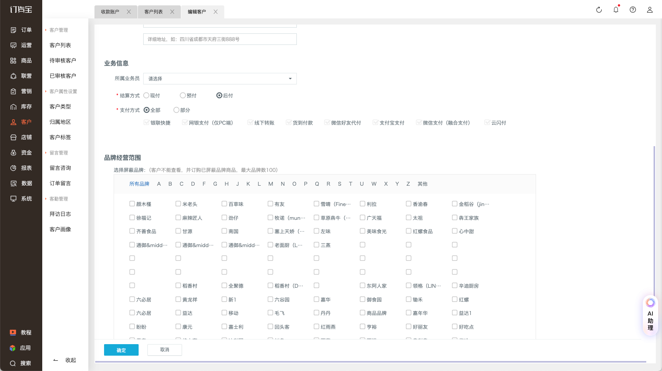Open 客户标签 in the submenu
The image size is (662, 371).
click(60, 137)
